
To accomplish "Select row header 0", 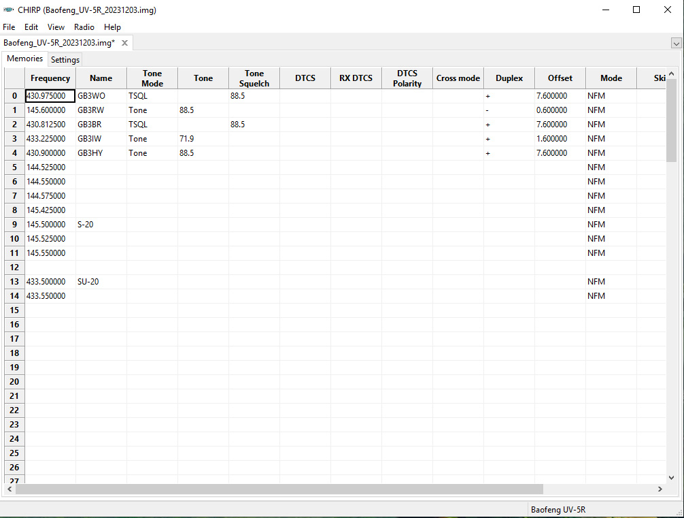I will [x=14, y=96].
